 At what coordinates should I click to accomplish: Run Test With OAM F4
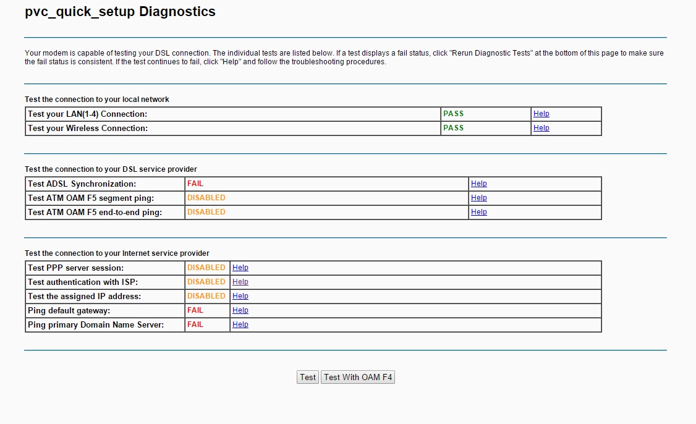click(358, 377)
